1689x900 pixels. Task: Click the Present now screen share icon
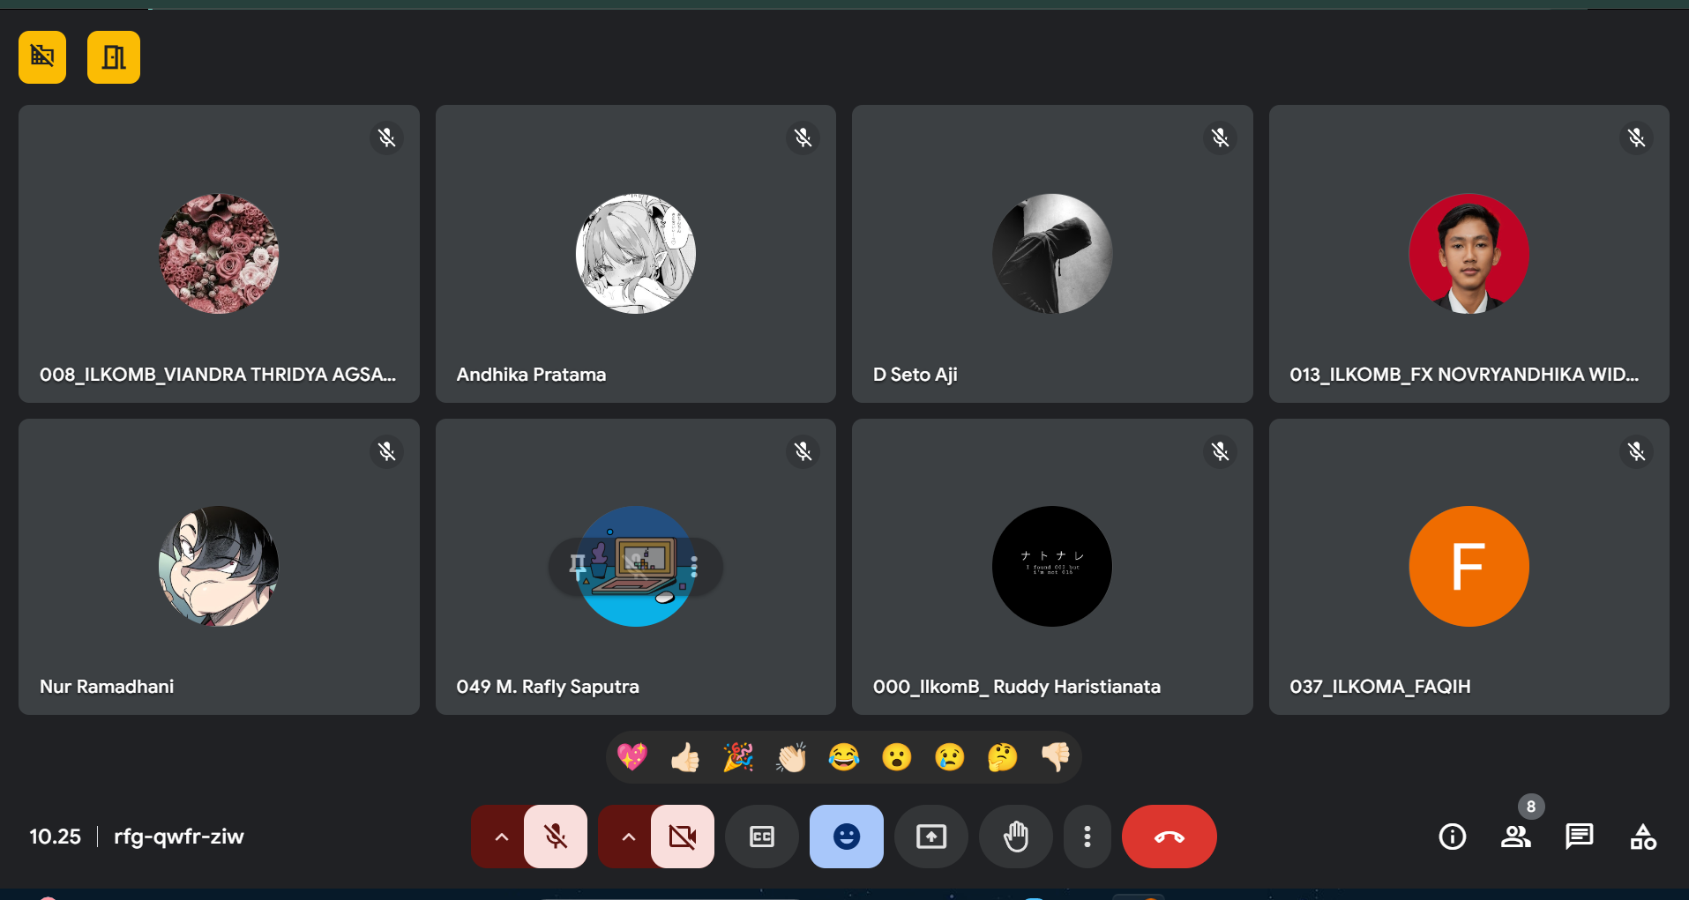(x=930, y=837)
